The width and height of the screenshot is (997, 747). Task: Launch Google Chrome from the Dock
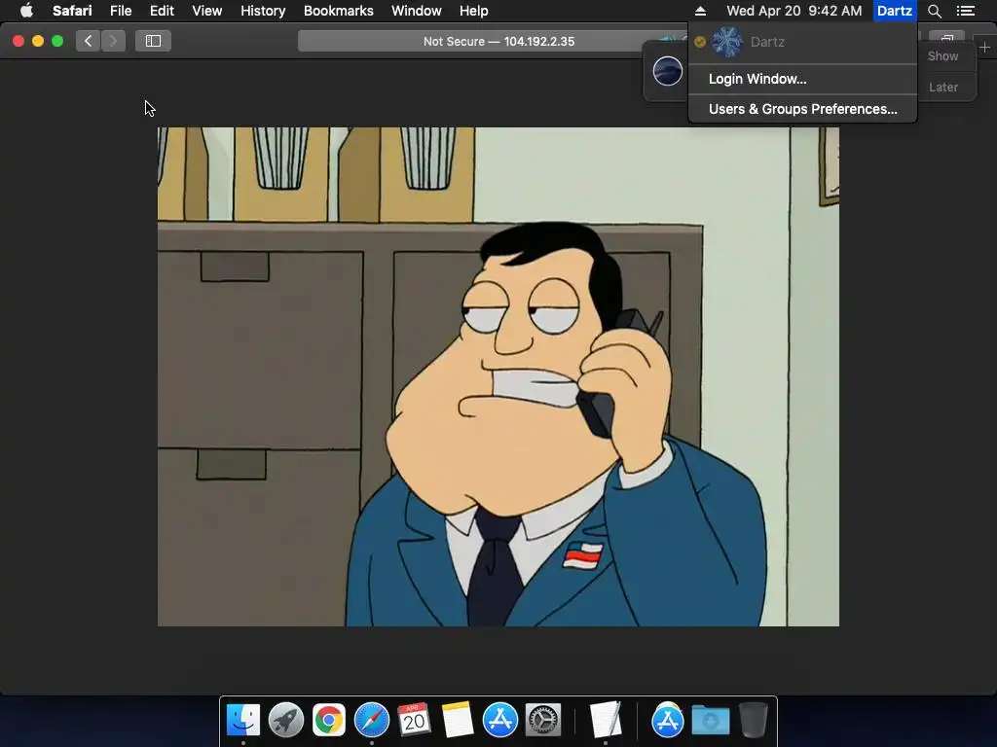(x=328, y=720)
